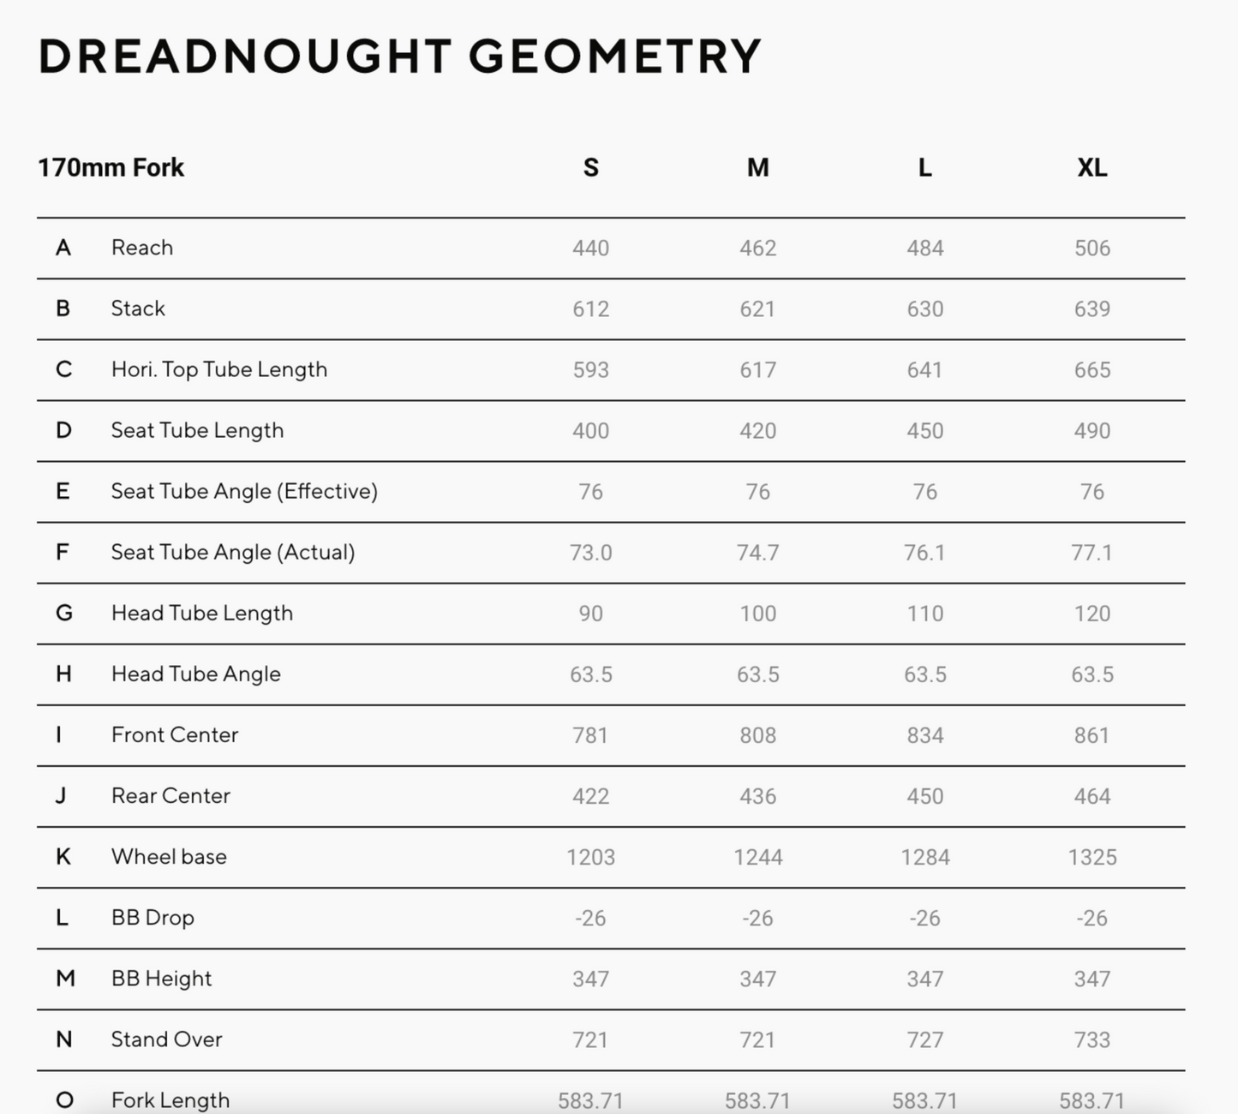Click the Stack row label
Screen dimensions: 1238x1114
tap(138, 308)
